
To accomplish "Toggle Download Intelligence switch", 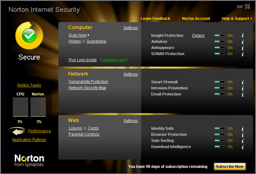I will (220, 147).
